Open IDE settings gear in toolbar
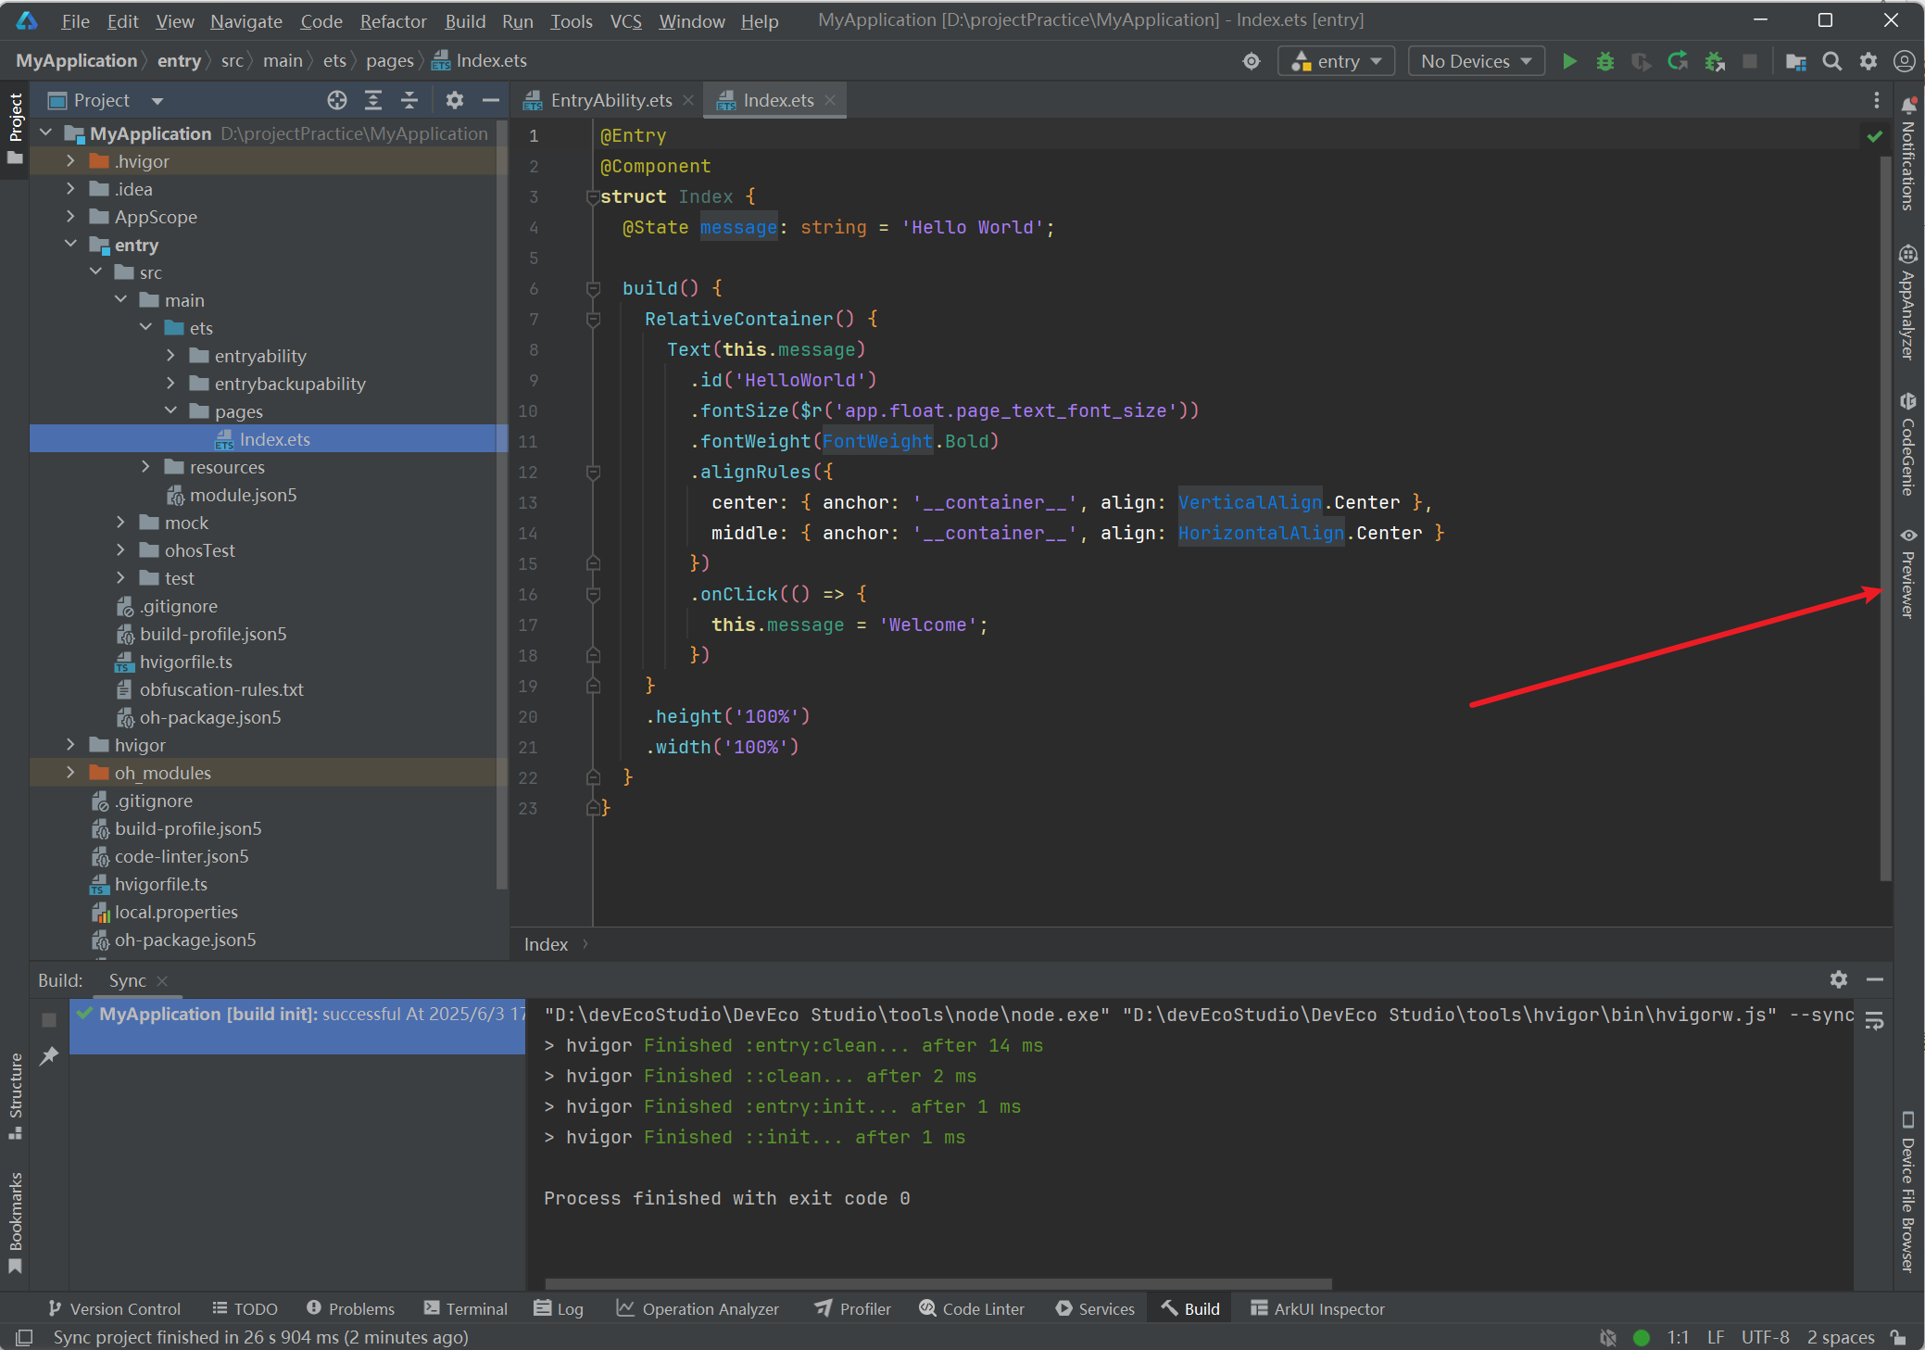 pos(1868,61)
